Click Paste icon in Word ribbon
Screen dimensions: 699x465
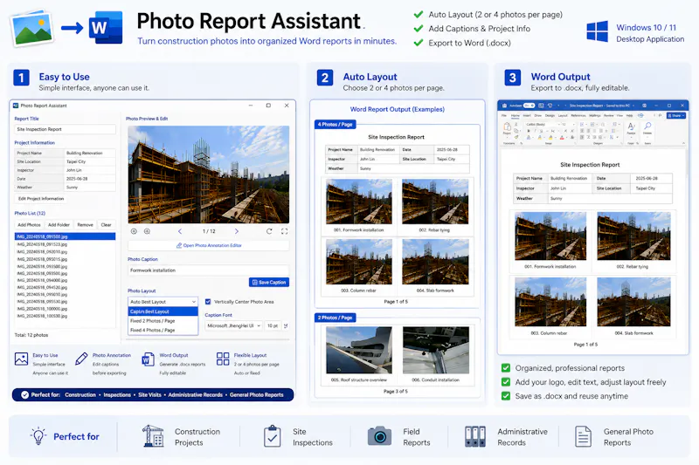[x=507, y=127]
